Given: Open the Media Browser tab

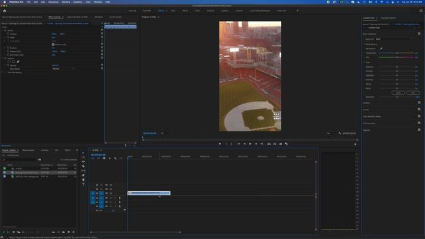Looking at the screenshot, I should [x=28, y=150].
